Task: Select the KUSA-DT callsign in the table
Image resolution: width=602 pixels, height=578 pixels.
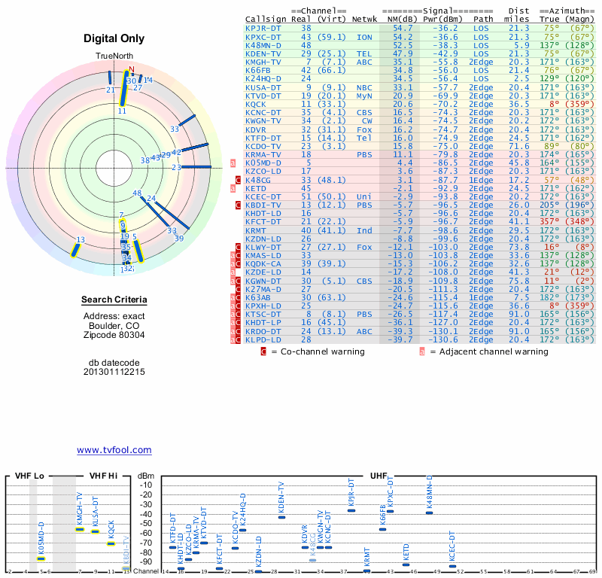Action: click(263, 87)
